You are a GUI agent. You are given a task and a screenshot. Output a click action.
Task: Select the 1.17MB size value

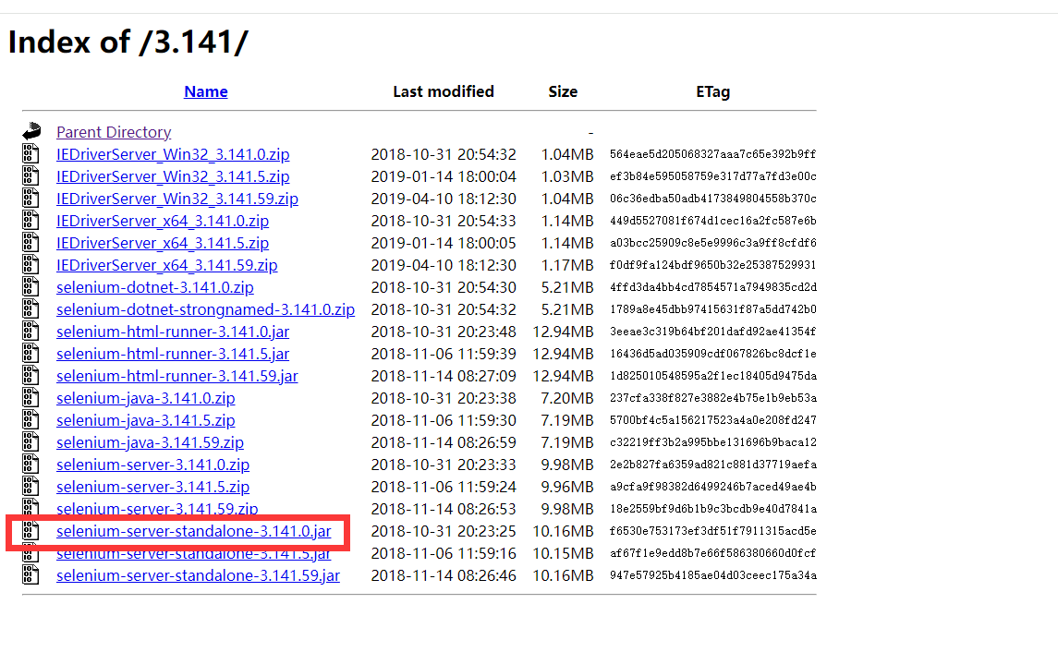(x=566, y=266)
